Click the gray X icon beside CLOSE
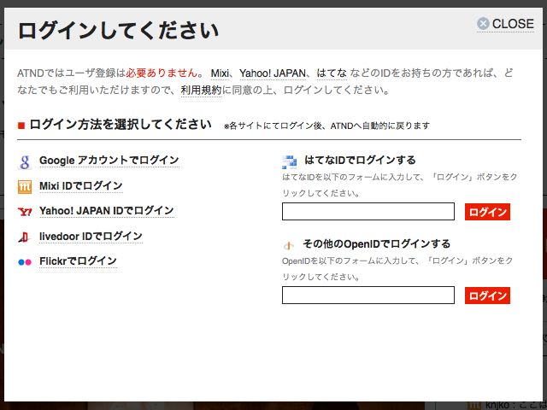Viewport: 547px width, 410px height. pyautogui.click(x=483, y=24)
